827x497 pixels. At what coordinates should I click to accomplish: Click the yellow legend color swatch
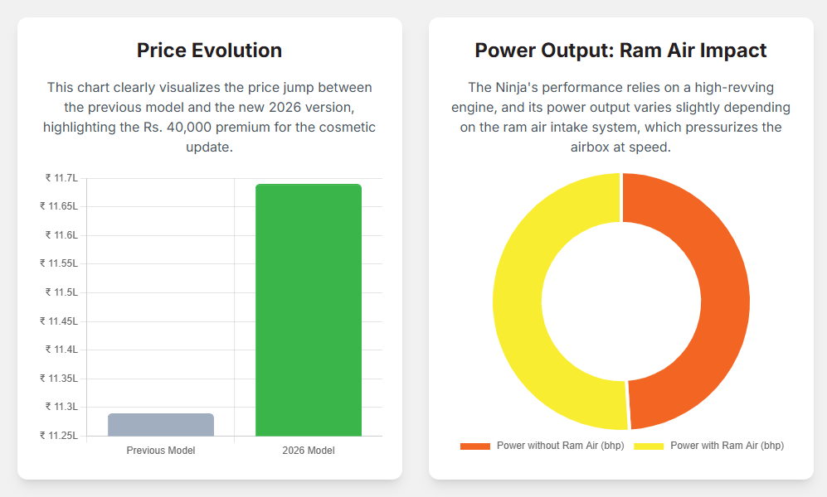(649, 446)
